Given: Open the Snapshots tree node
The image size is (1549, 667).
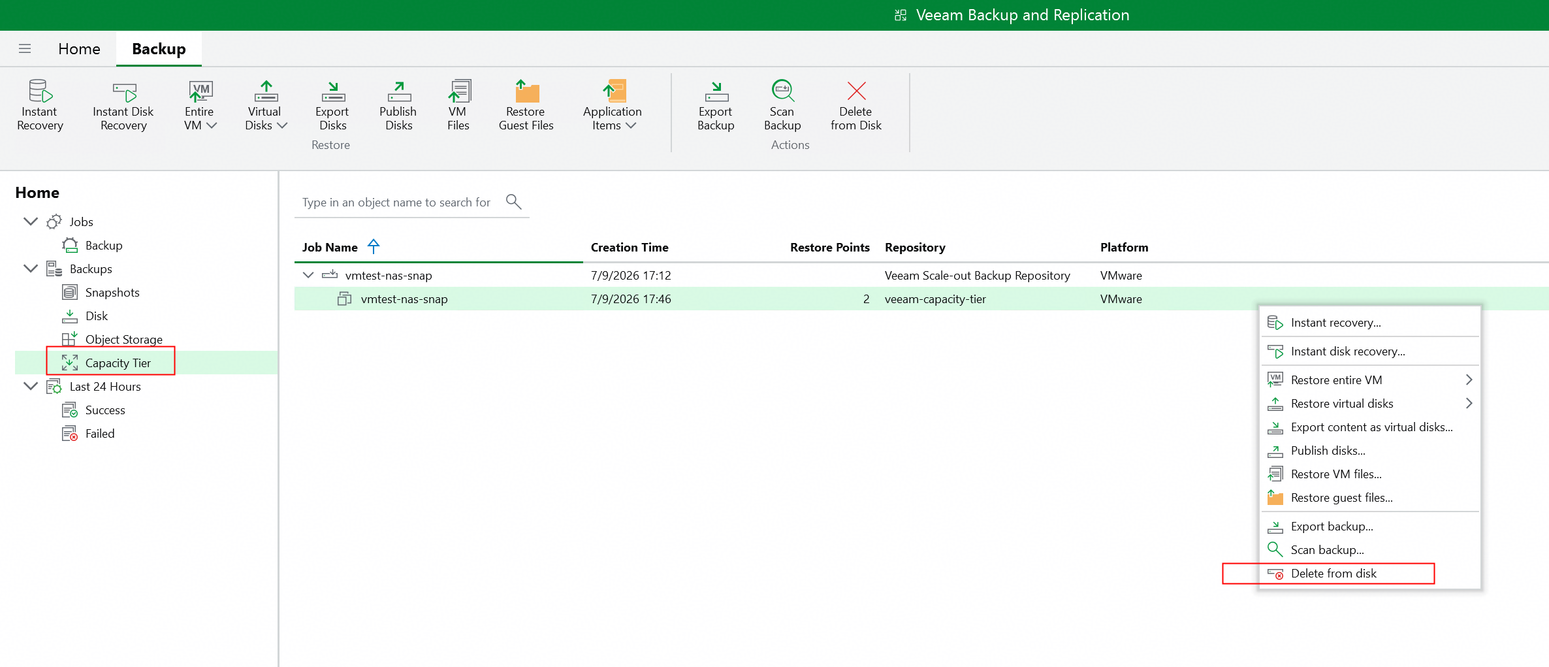Looking at the screenshot, I should (x=112, y=293).
